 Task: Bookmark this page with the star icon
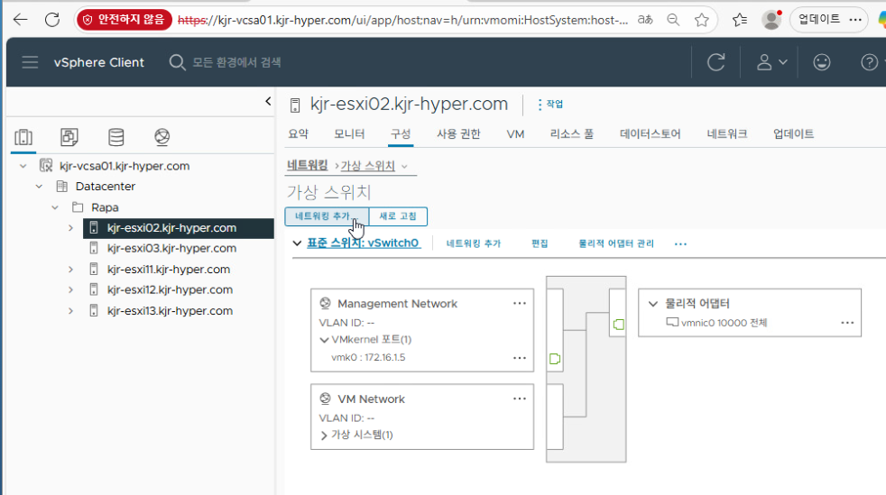[702, 21]
